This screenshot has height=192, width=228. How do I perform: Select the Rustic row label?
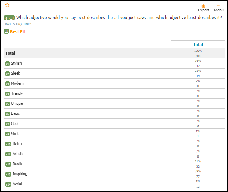tap(18, 164)
